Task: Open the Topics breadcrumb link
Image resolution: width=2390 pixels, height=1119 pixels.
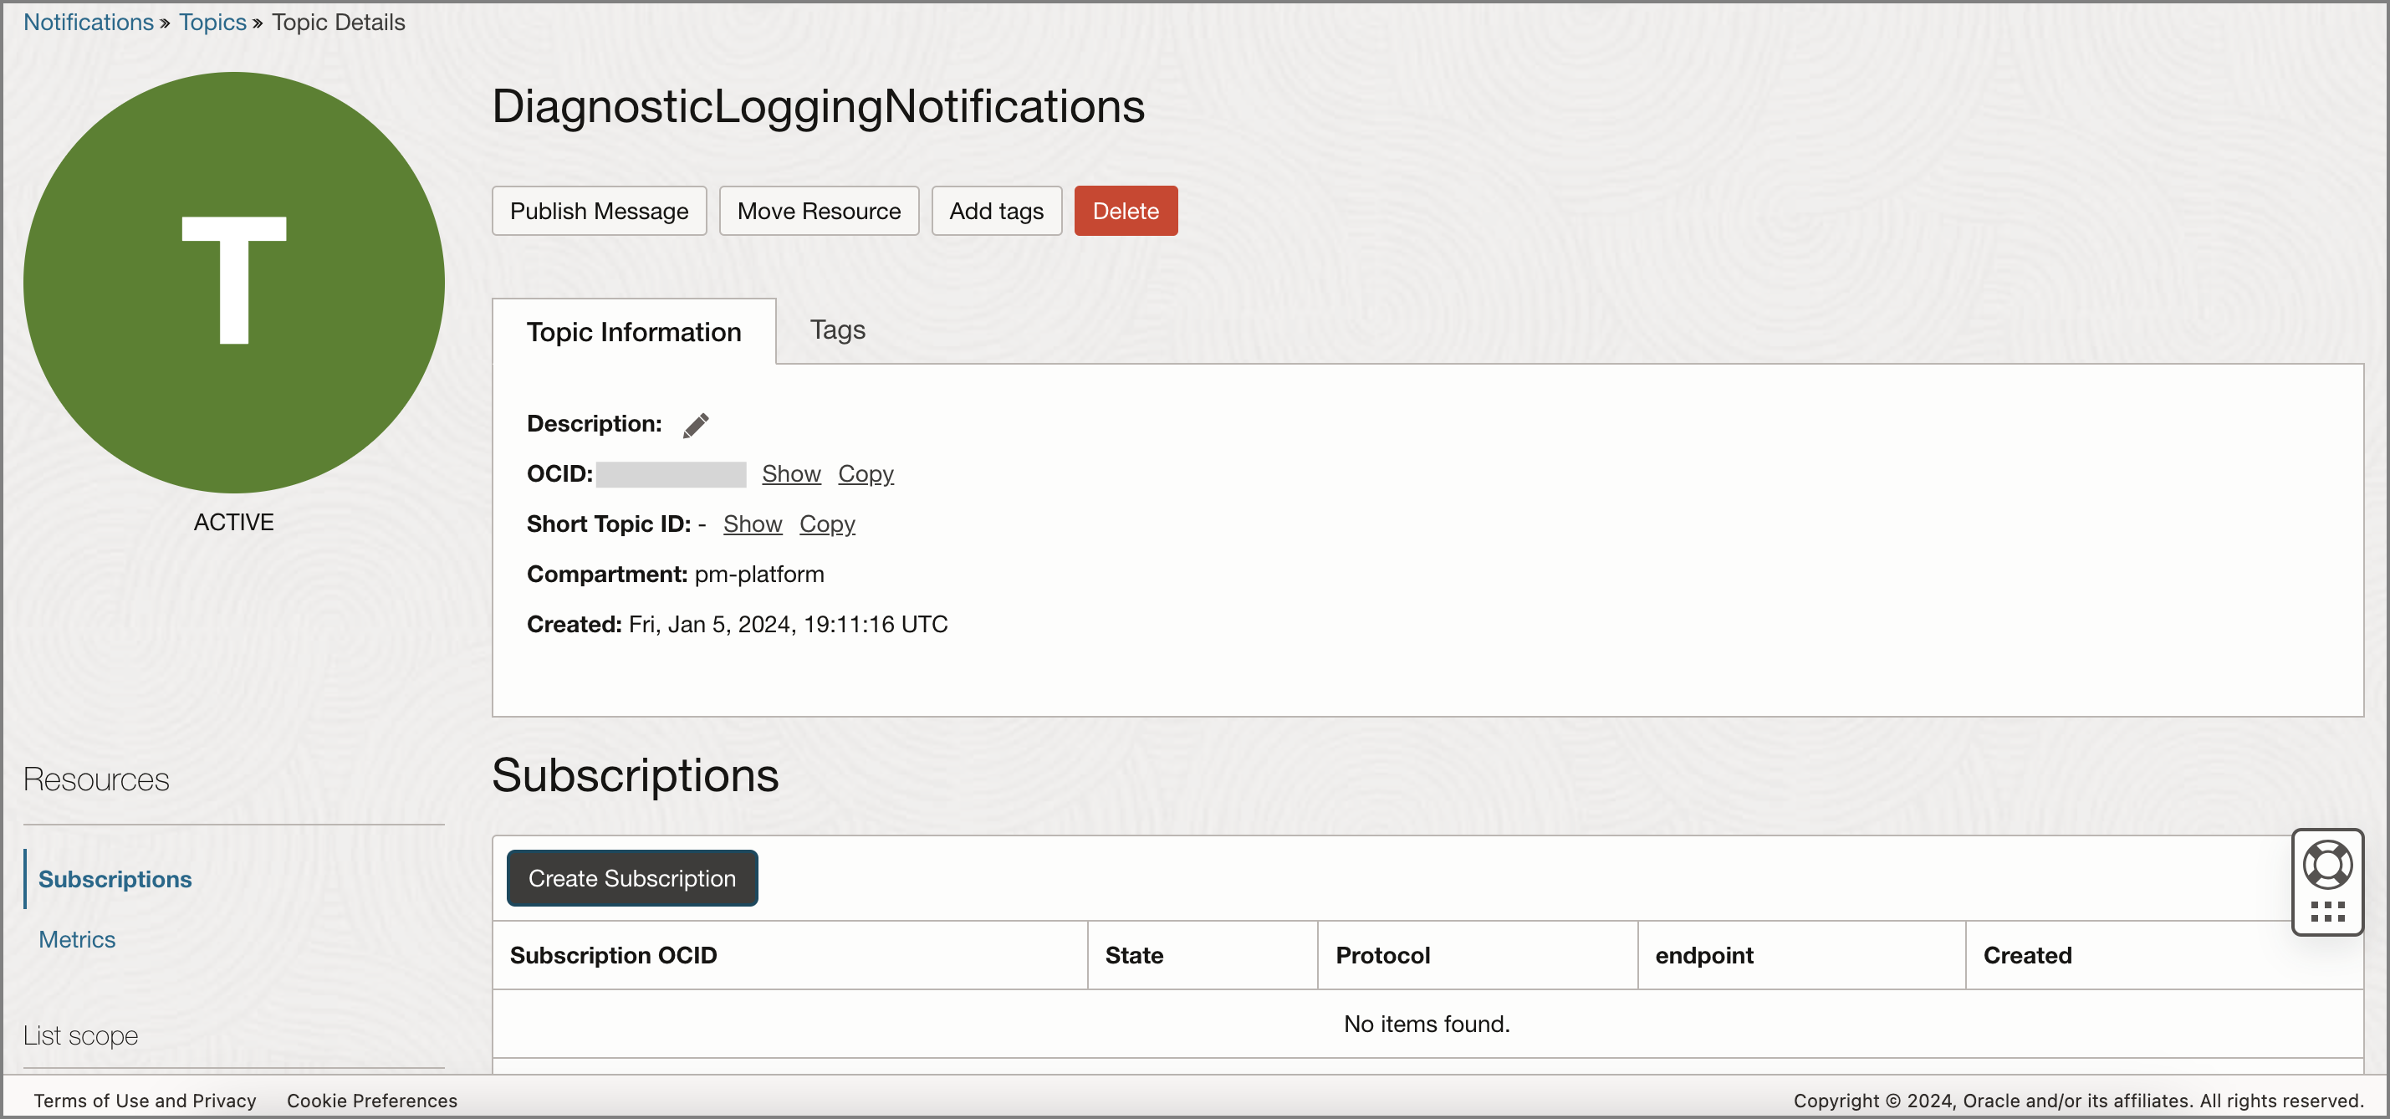Action: 212,22
